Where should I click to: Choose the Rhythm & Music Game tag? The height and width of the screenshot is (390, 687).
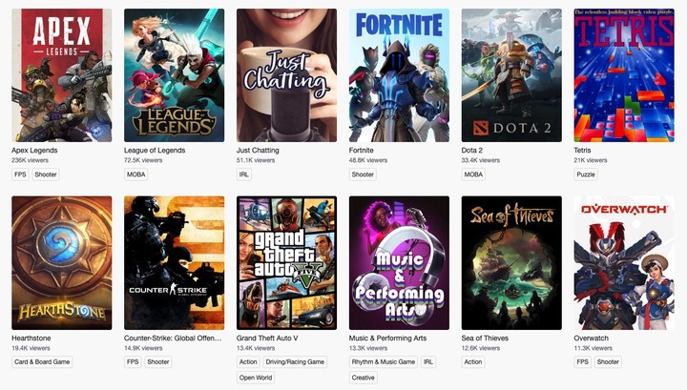click(384, 361)
